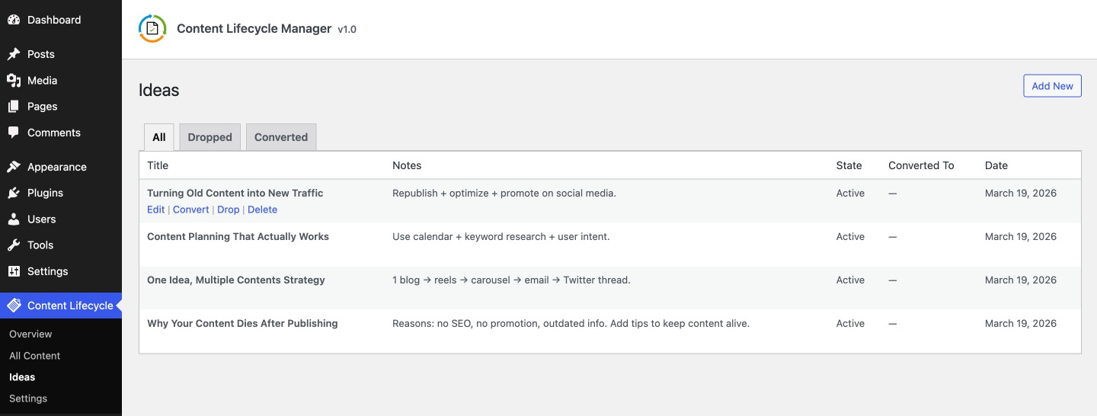Click the Converted To column header
Screen dimensions: 1097x416
(x=921, y=165)
